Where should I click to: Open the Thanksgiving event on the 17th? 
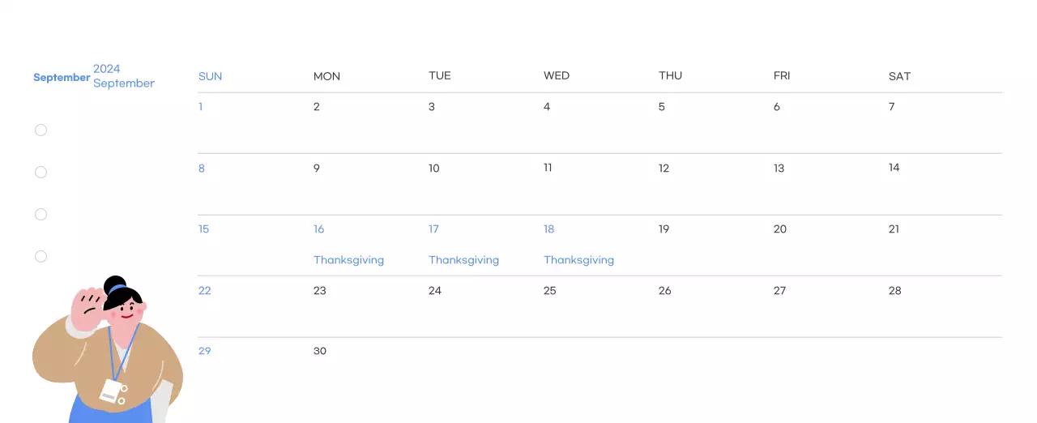coord(463,260)
